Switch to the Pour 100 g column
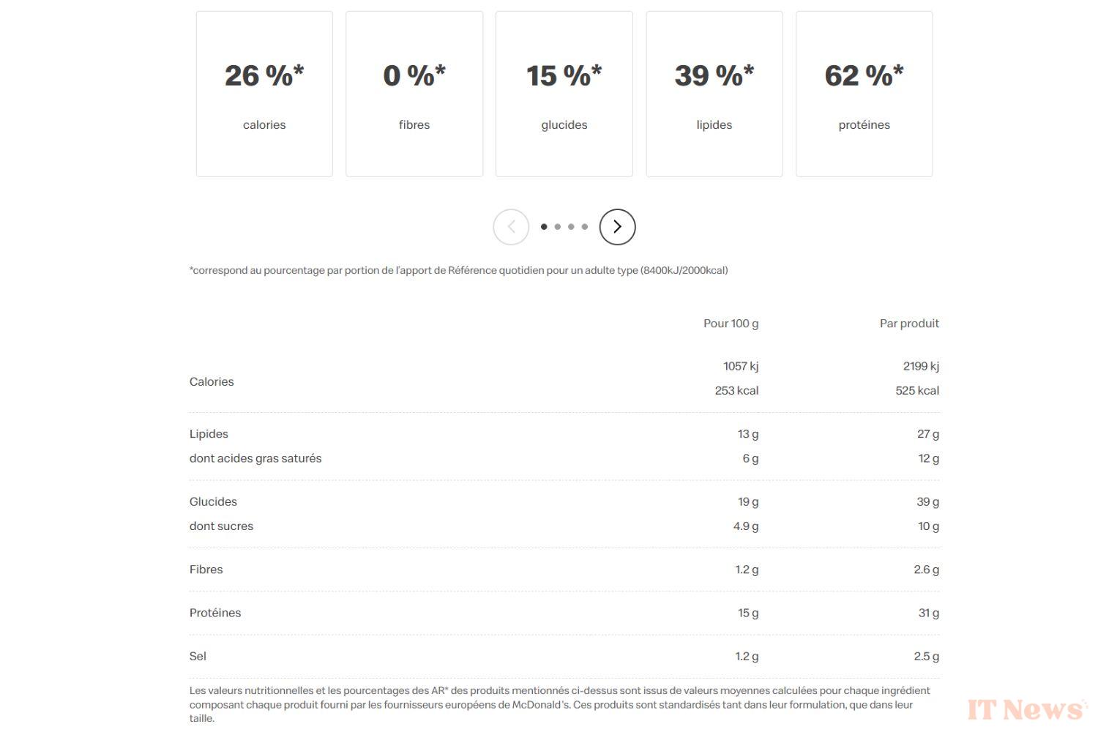This screenshot has width=1098, height=732. tap(731, 323)
